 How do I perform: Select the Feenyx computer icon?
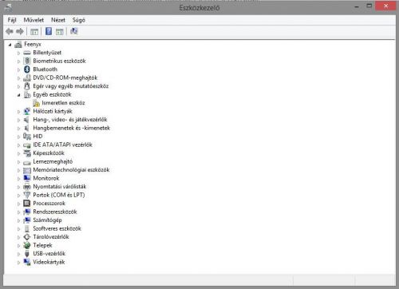18,45
